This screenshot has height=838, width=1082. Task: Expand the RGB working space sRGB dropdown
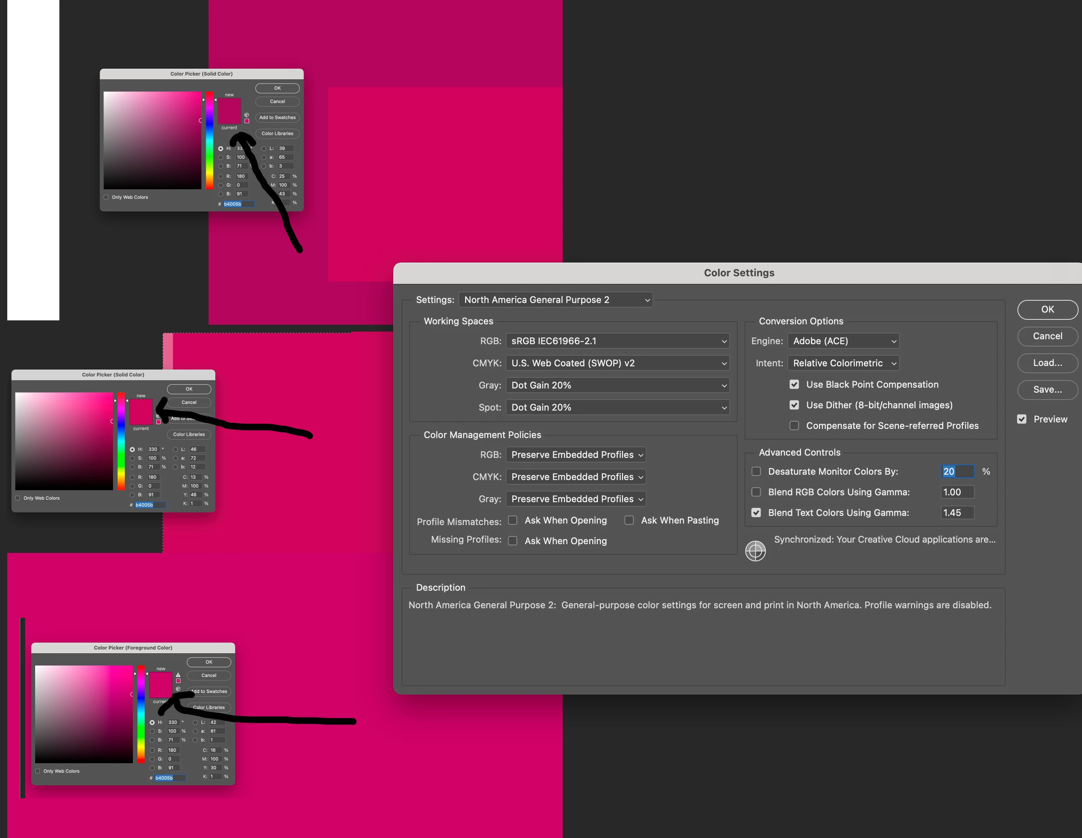pos(617,341)
